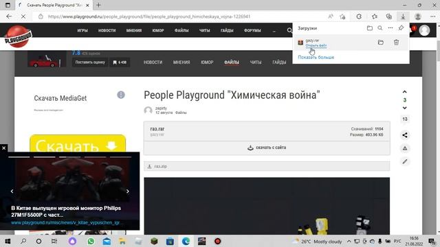Click Поставить оценку button
The image size is (440, 247).
coord(90,62)
